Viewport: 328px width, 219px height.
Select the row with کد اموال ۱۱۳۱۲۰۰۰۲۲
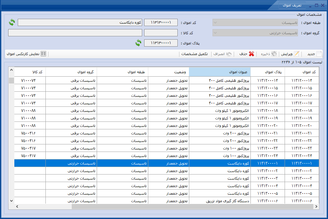click(x=166, y=141)
